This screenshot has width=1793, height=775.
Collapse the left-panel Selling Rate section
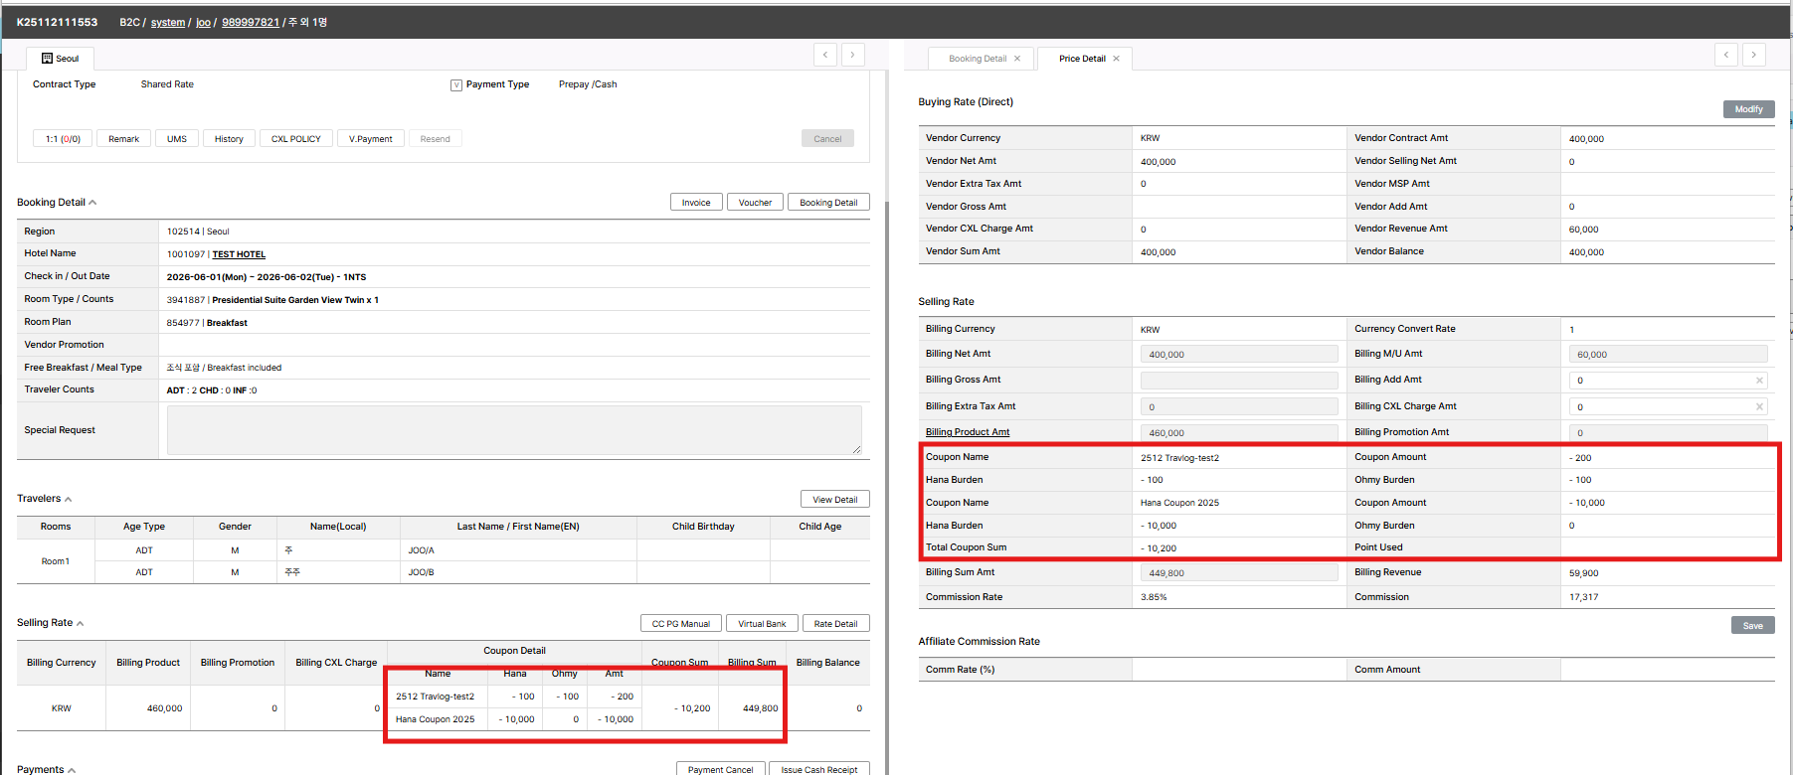click(81, 623)
